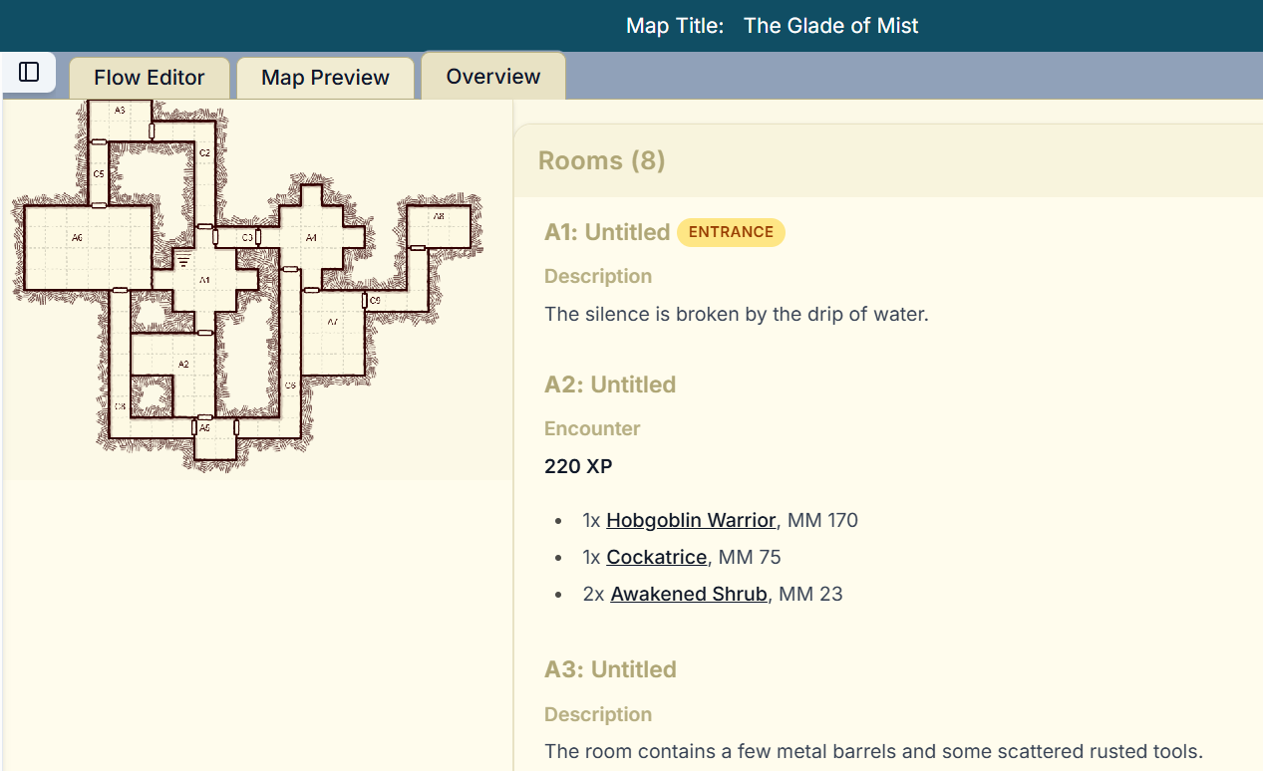This screenshot has height=771, width=1263.
Task: Switch to the Flow Editor tab
Action: tap(149, 77)
